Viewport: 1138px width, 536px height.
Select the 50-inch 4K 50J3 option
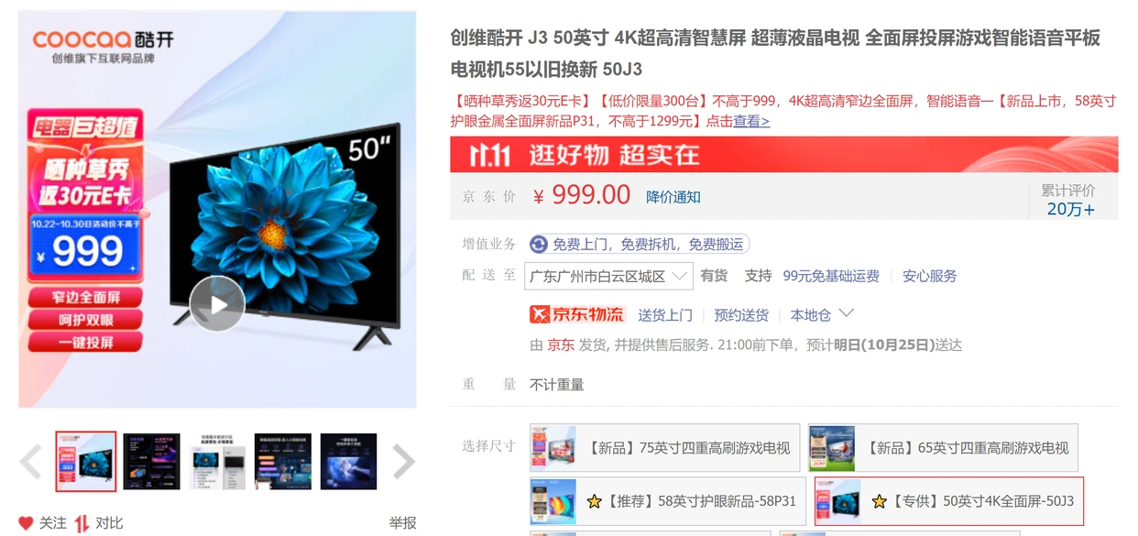948,501
